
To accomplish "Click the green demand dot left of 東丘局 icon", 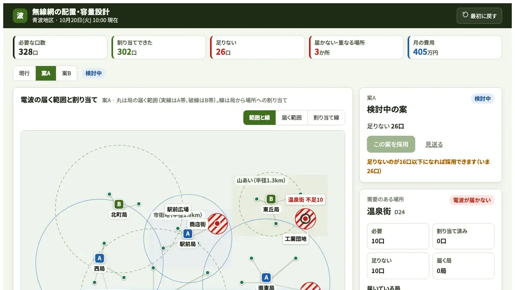I will pos(257,199).
